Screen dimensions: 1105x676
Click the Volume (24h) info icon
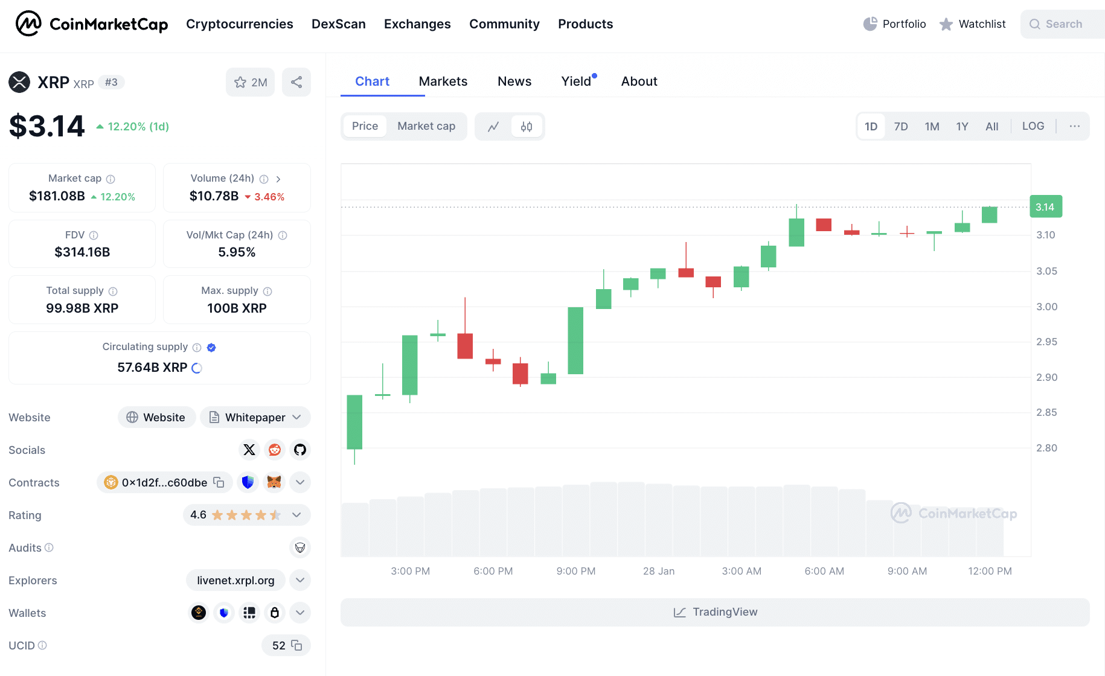click(x=264, y=179)
